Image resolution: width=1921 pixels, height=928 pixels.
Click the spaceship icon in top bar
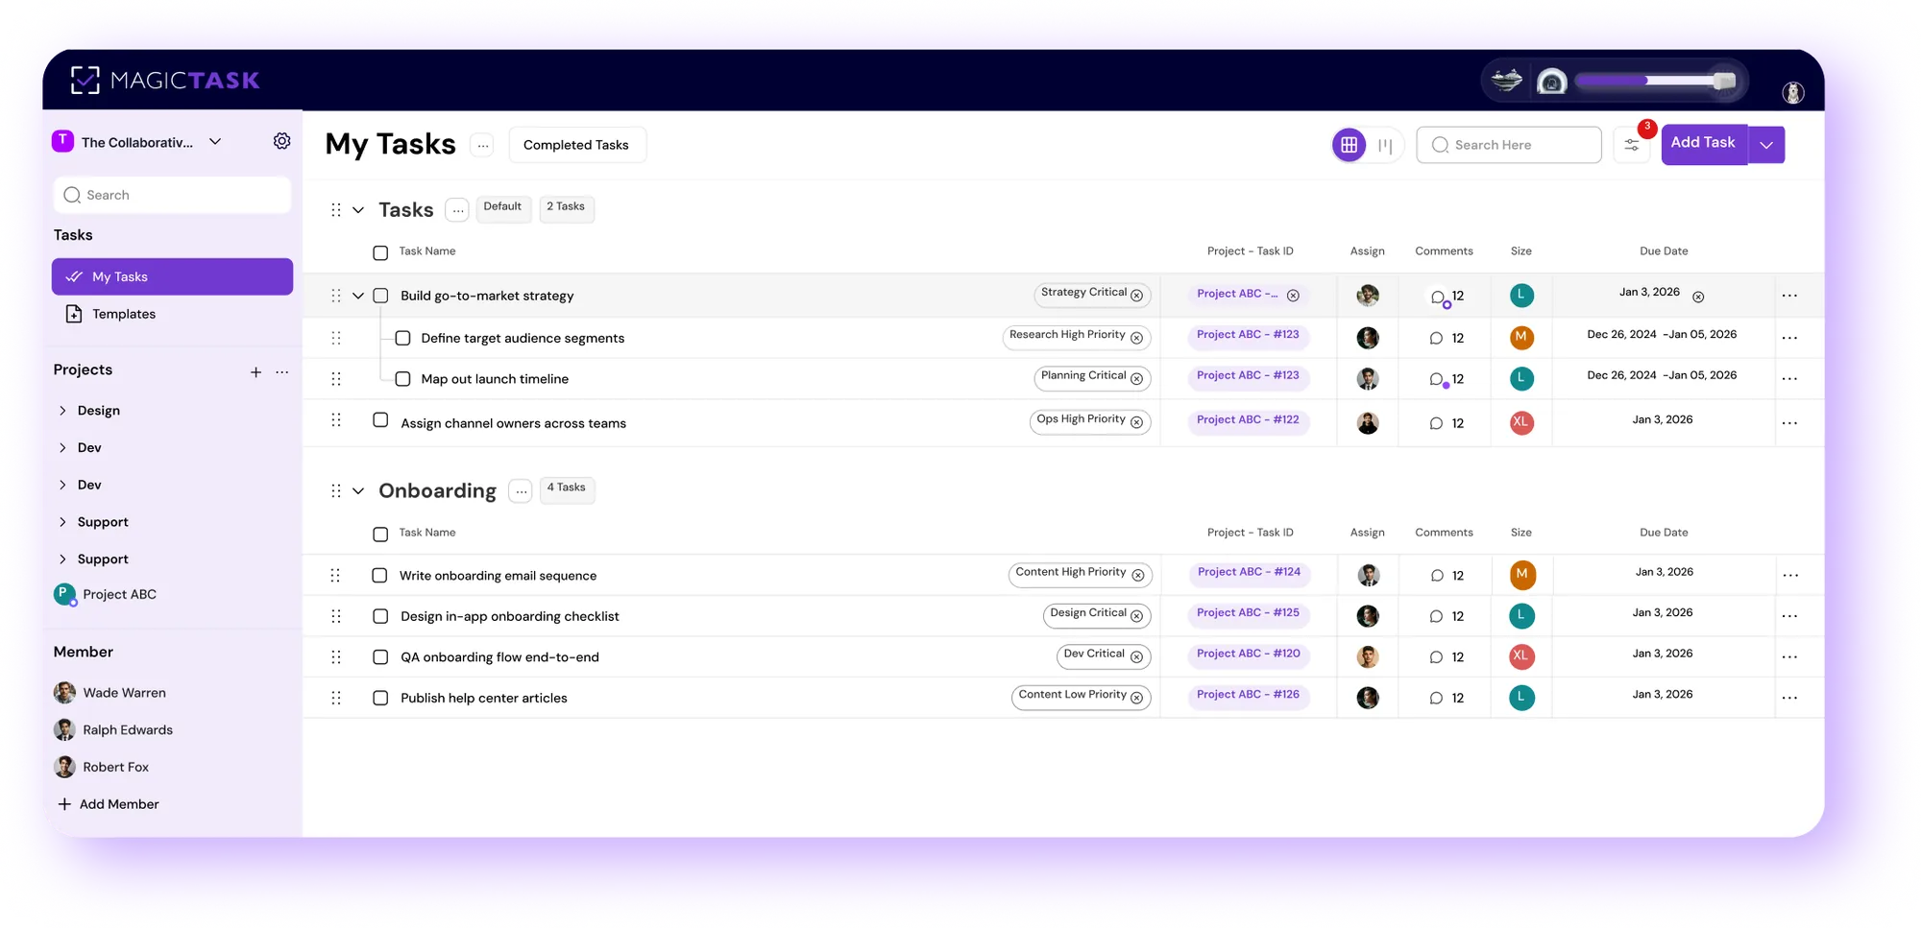(1507, 81)
